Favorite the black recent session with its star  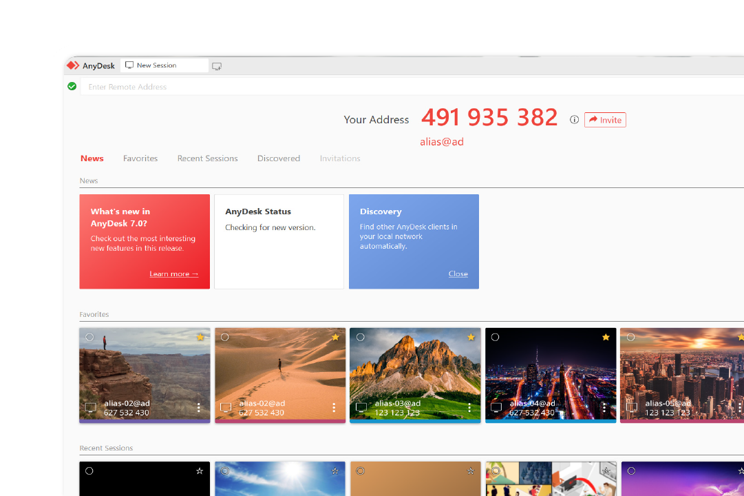(200, 471)
